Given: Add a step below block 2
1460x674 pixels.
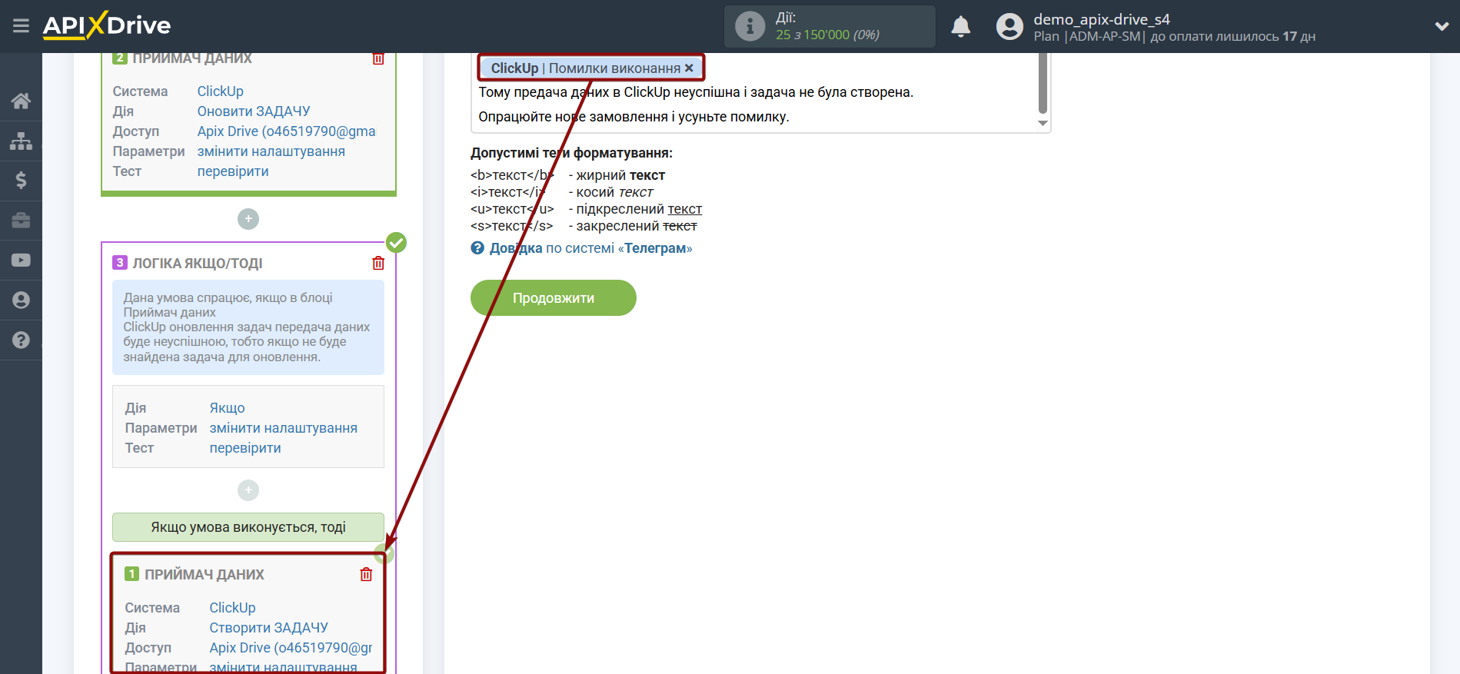Looking at the screenshot, I should (248, 219).
